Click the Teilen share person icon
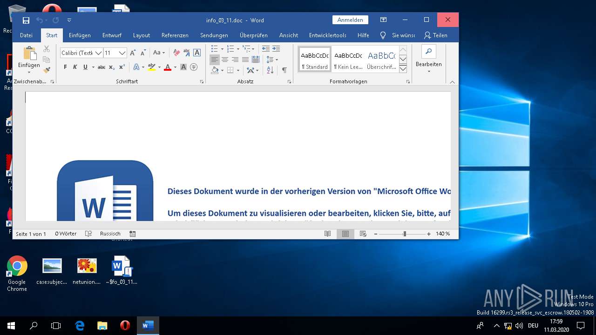This screenshot has width=596, height=335. tap(427, 35)
